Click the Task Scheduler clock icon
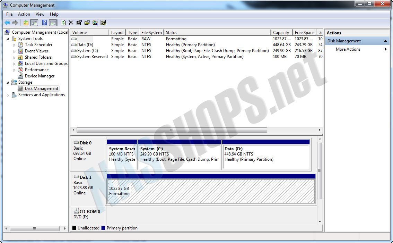This screenshot has height=243, width=393. [20, 45]
